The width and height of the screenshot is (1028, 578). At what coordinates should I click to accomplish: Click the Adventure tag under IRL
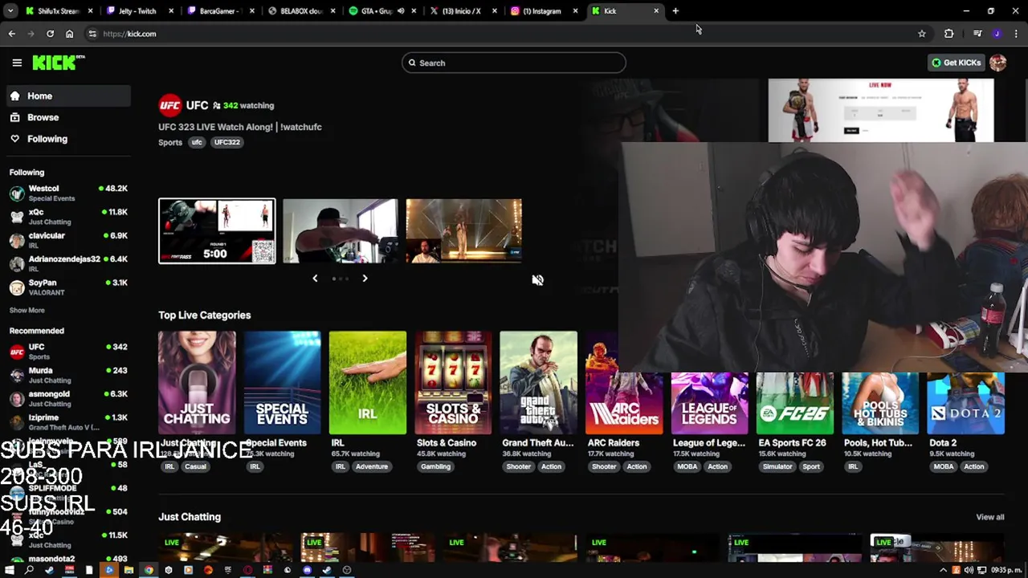371,466
